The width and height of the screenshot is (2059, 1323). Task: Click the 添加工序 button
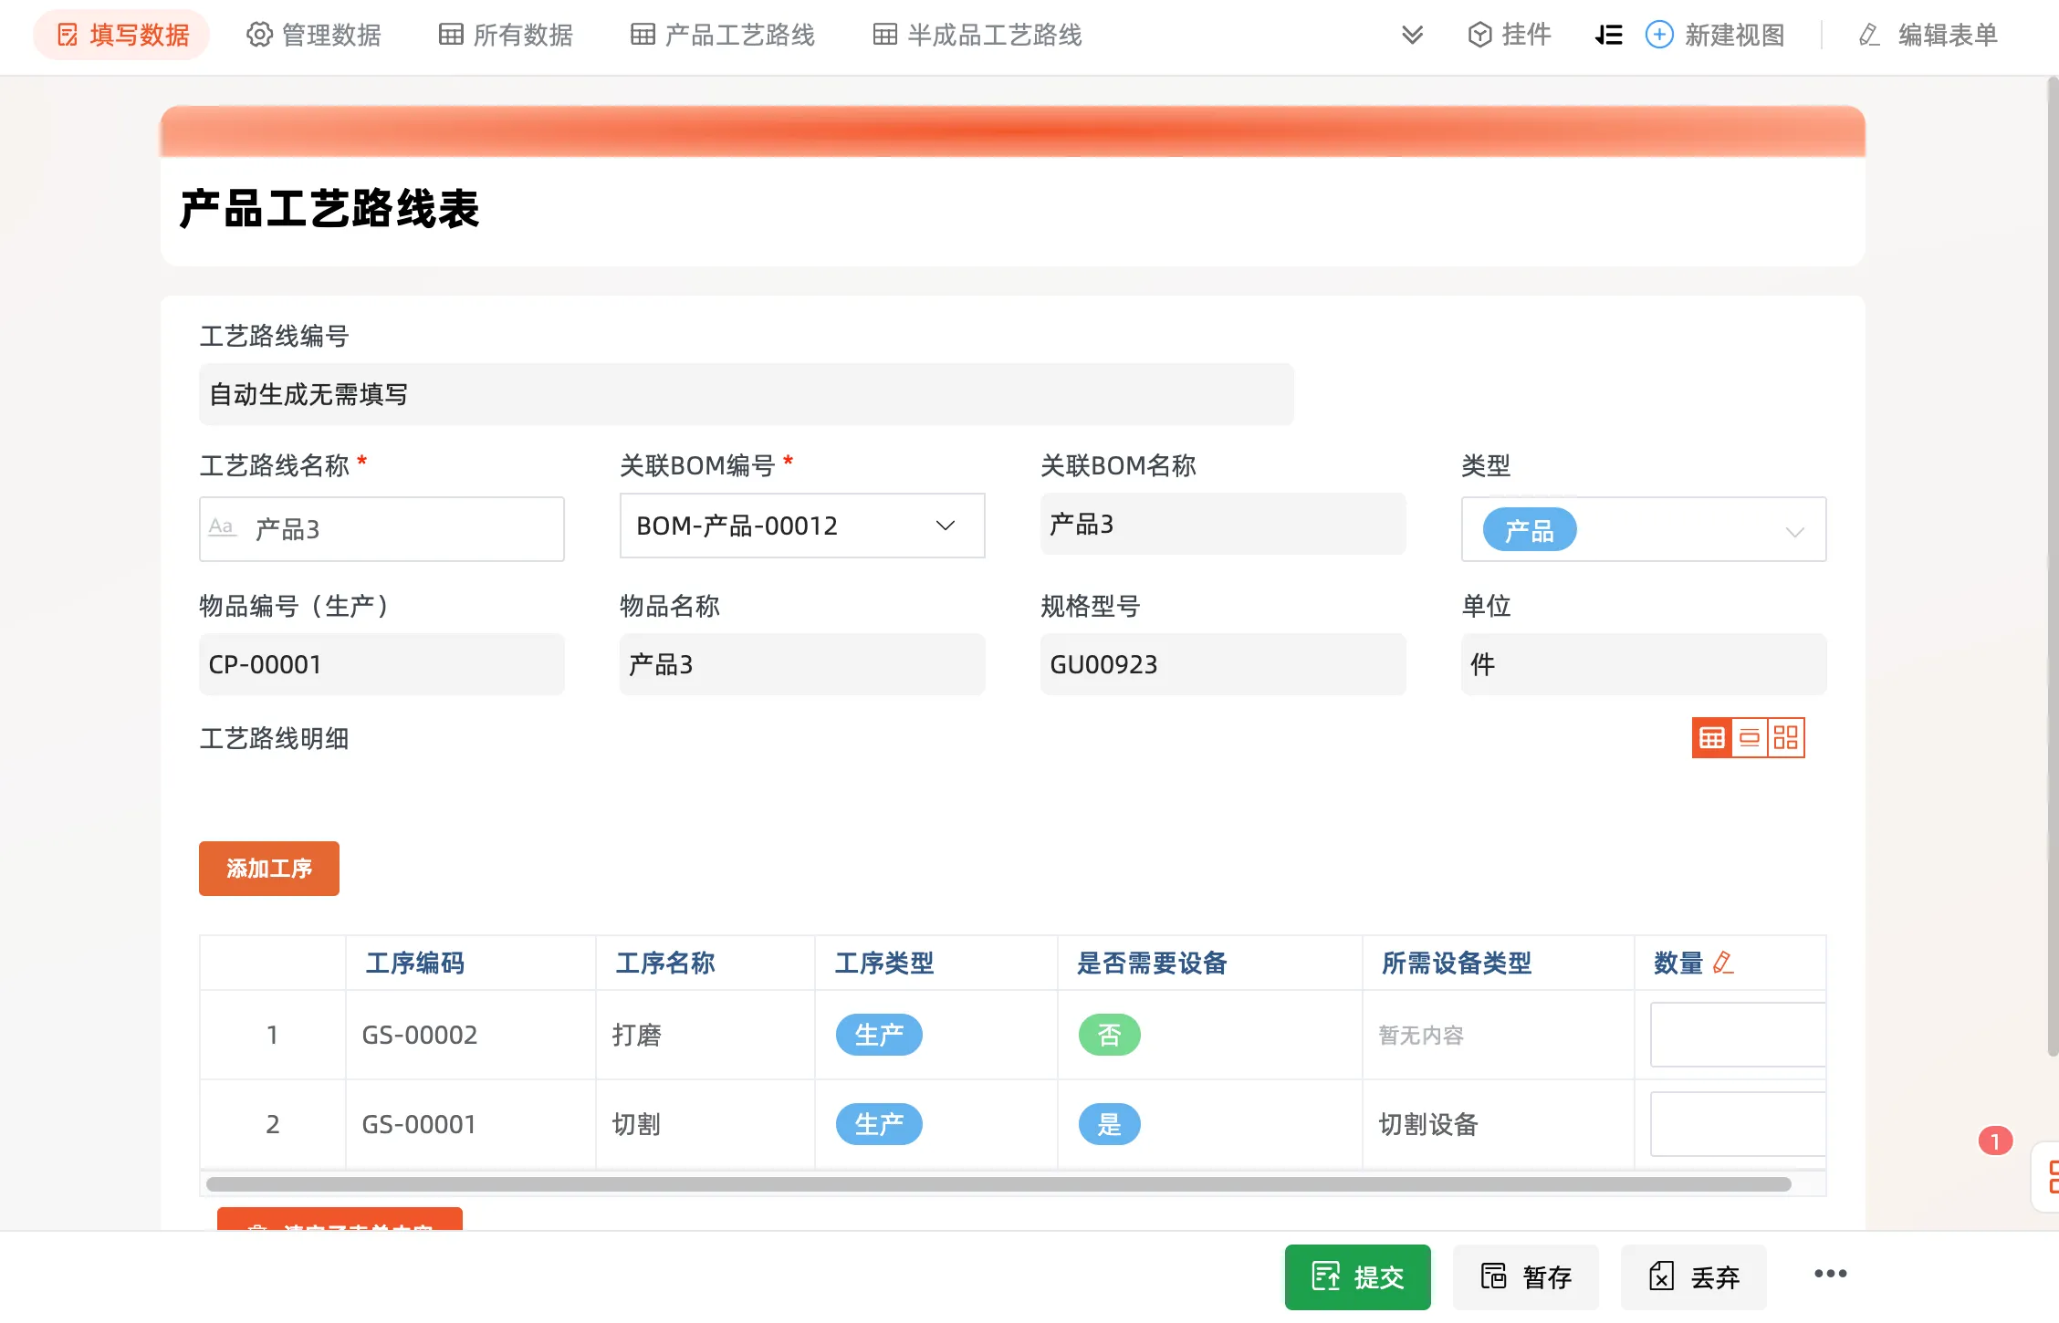click(x=268, y=868)
